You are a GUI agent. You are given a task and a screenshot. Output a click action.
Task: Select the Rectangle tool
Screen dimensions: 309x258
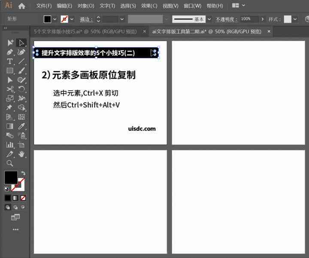(x=10, y=70)
